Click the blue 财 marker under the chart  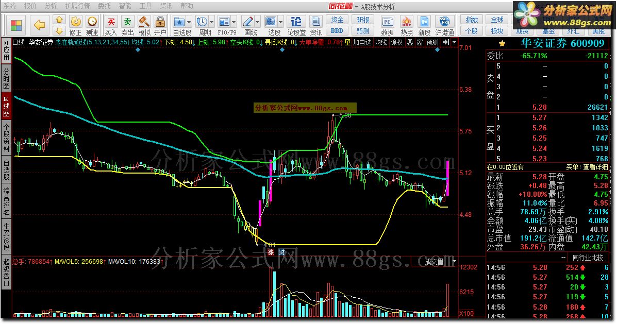click(281, 252)
